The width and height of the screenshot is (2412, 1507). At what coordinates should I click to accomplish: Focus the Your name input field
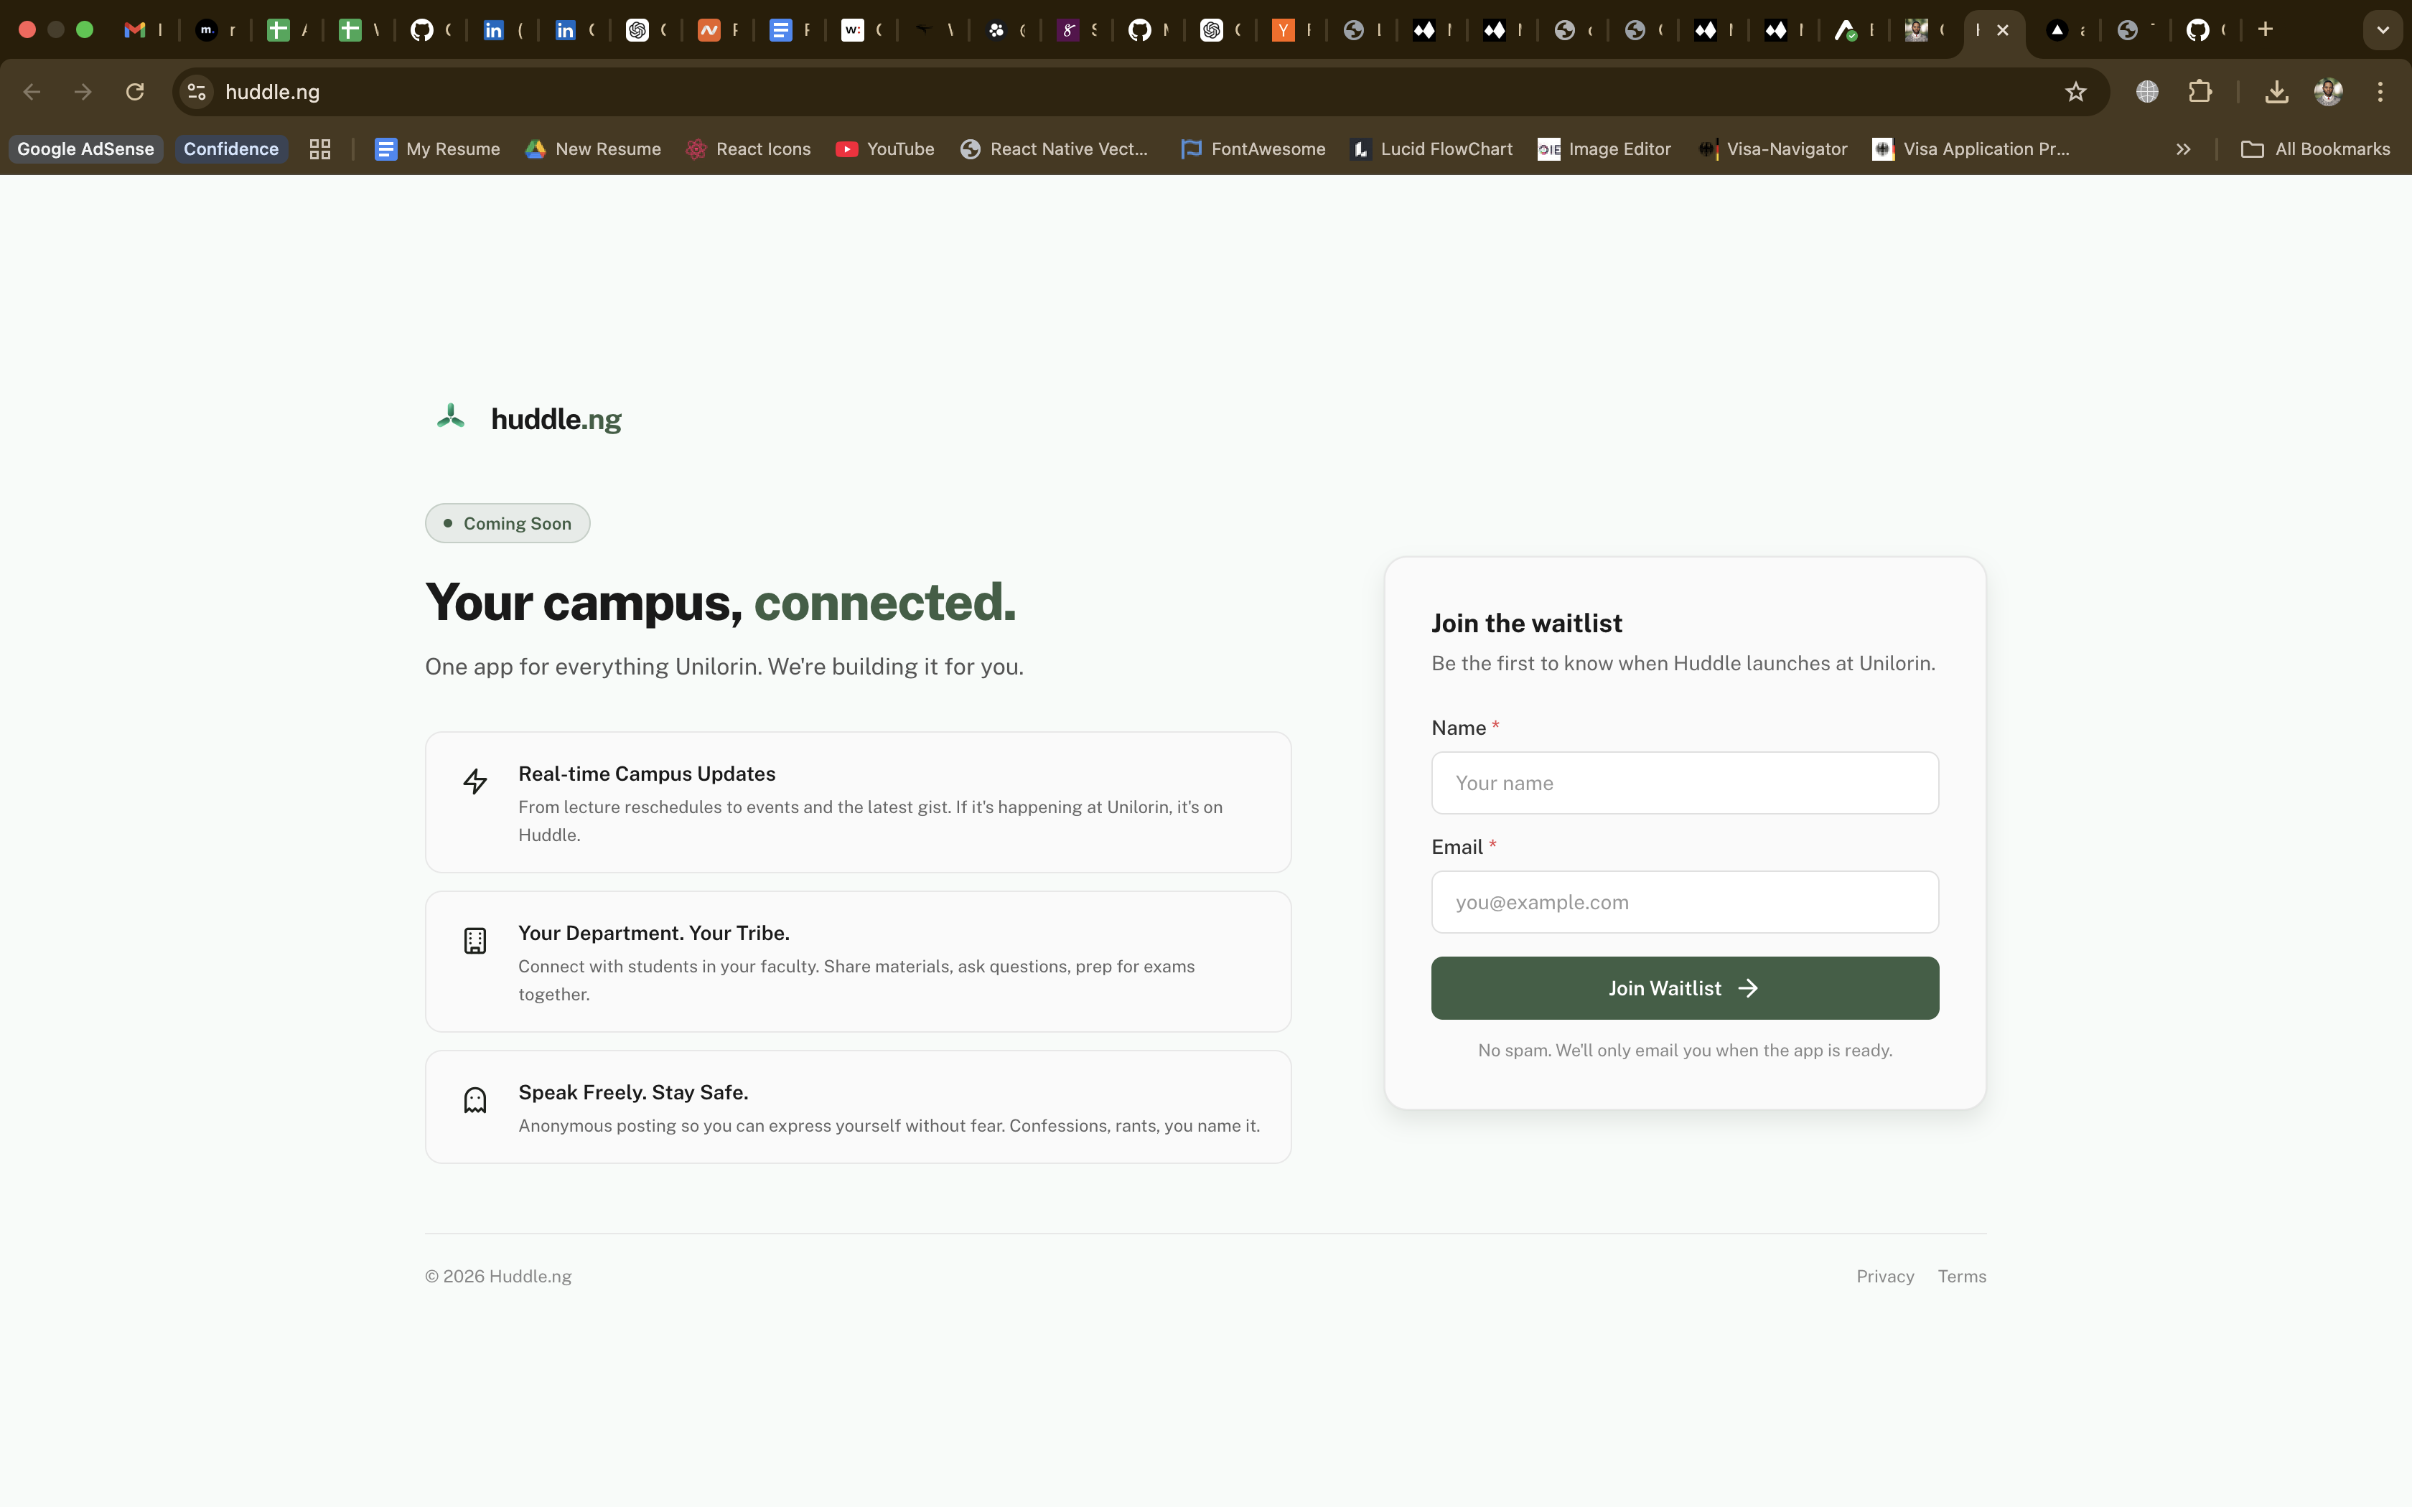[x=1684, y=784]
